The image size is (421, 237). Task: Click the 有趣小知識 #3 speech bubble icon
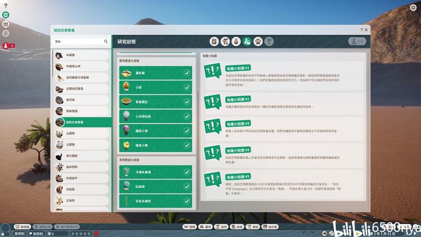pos(213,126)
